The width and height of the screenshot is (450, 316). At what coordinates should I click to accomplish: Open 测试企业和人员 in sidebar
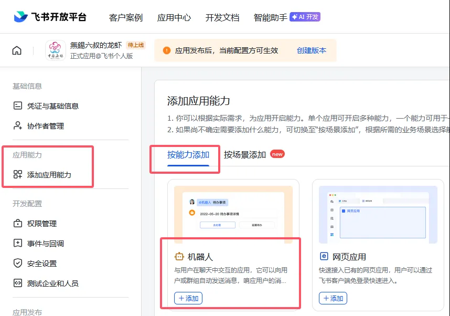[x=53, y=283]
